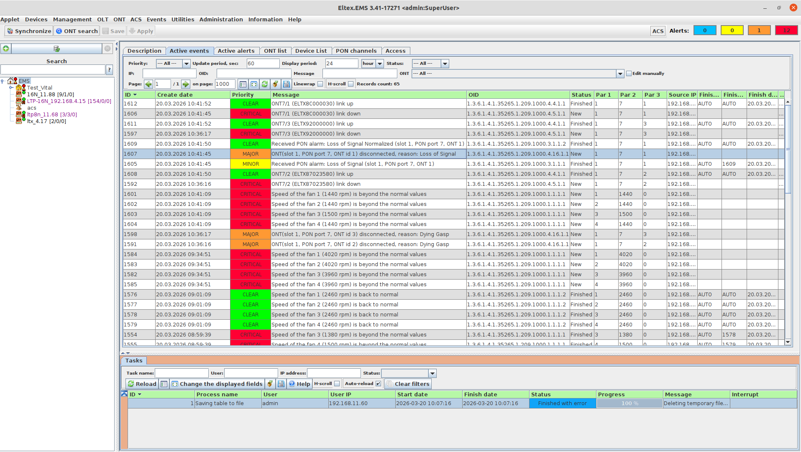The width and height of the screenshot is (801, 452).
Task: Enable the Linewrap checkbox
Action: [320, 84]
